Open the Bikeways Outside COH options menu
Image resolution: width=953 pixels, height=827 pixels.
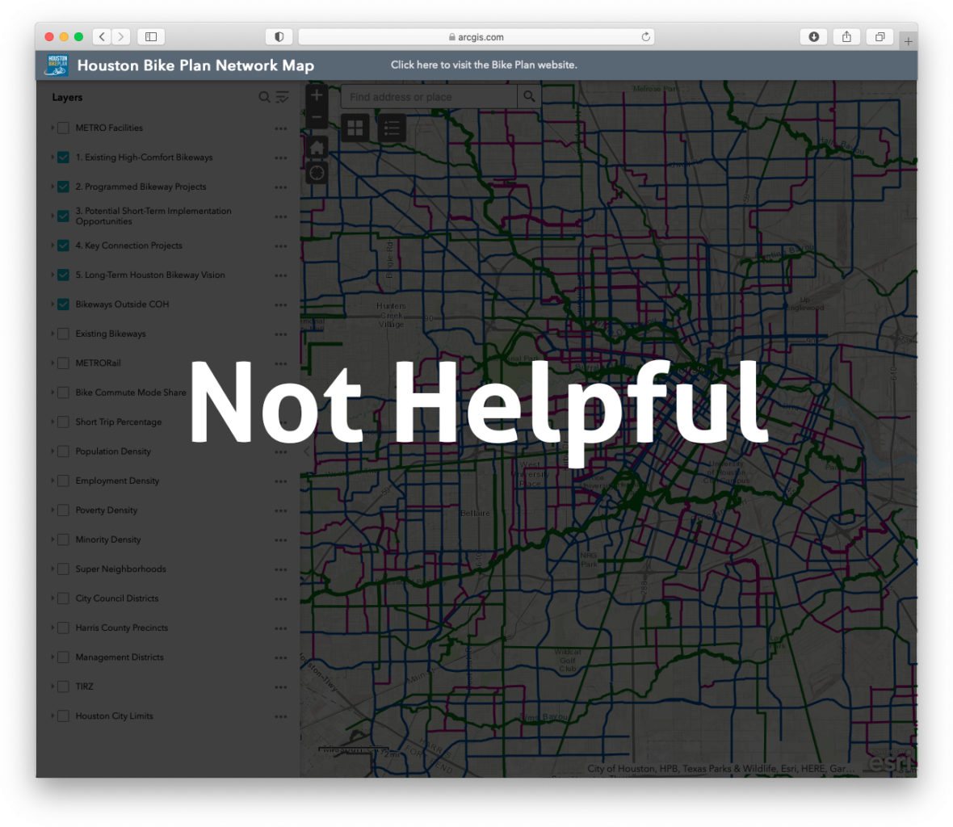(281, 305)
